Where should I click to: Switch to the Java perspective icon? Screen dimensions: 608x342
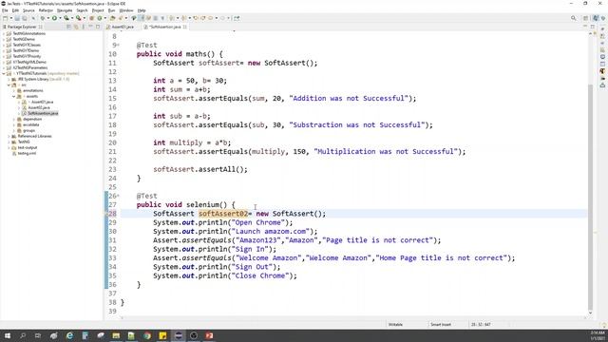point(596,18)
